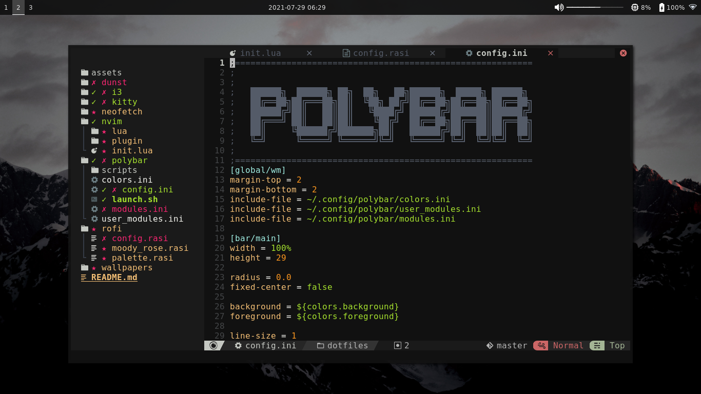Click the circular mode icon in the statusline
701x394 pixels.
213,346
